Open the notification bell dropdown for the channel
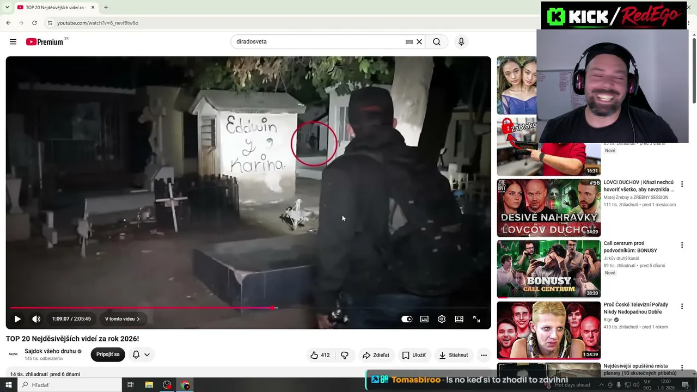This screenshot has width=697, height=392. [141, 354]
